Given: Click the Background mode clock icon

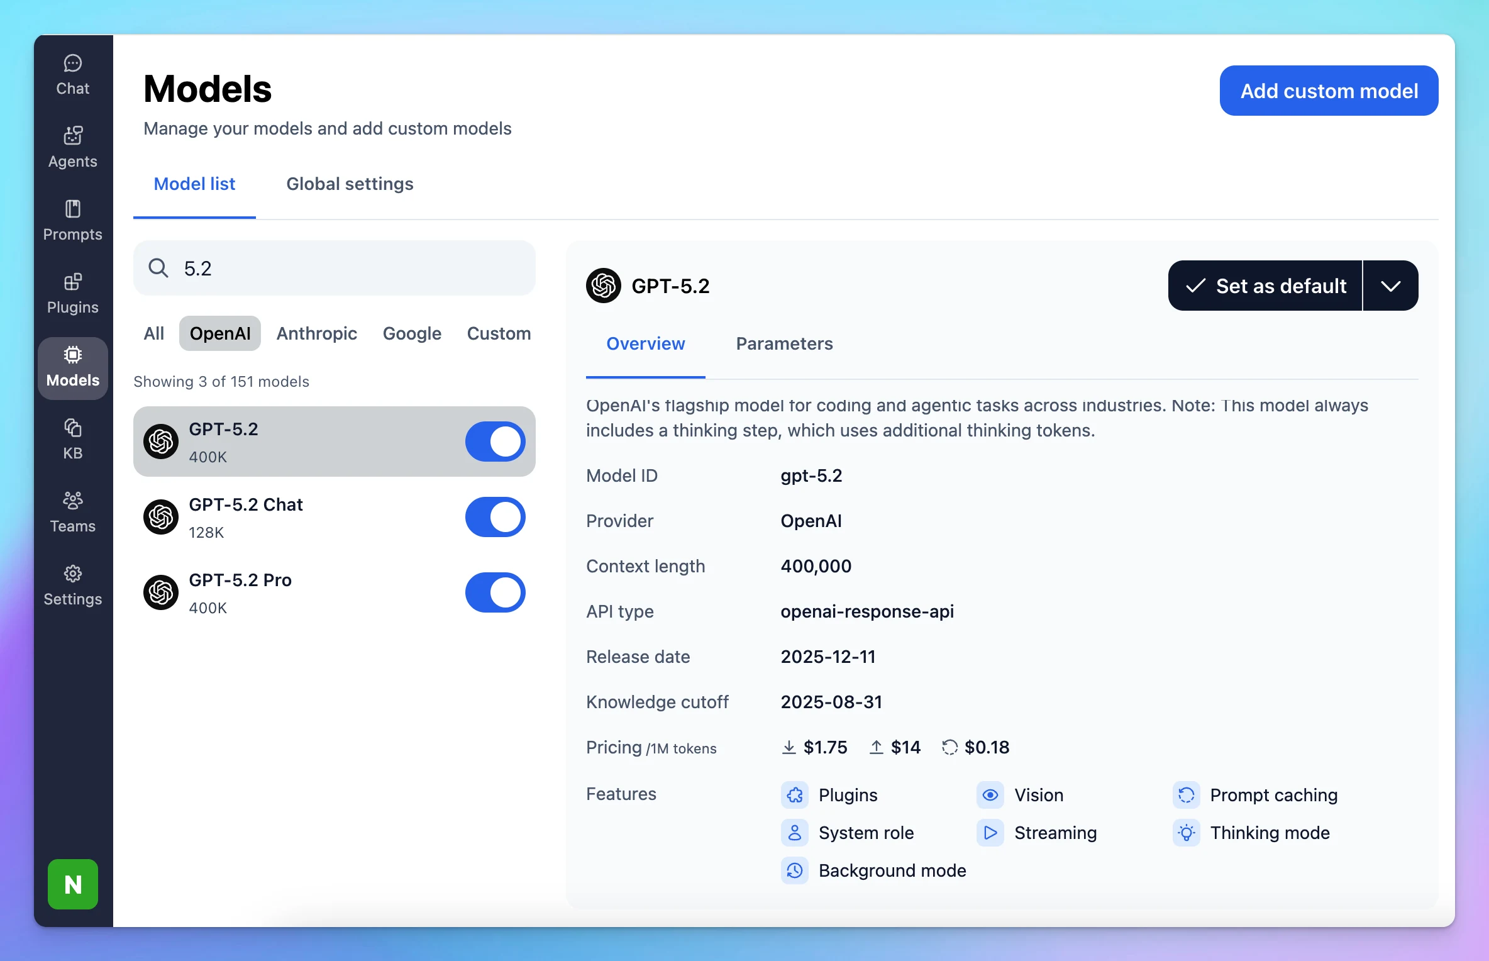Looking at the screenshot, I should (795, 870).
